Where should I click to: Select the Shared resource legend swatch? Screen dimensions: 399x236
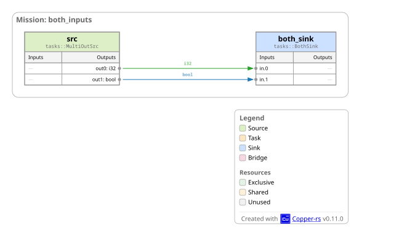click(x=243, y=192)
